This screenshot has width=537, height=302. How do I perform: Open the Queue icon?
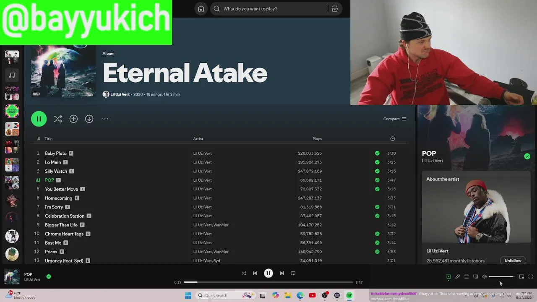[467, 277]
